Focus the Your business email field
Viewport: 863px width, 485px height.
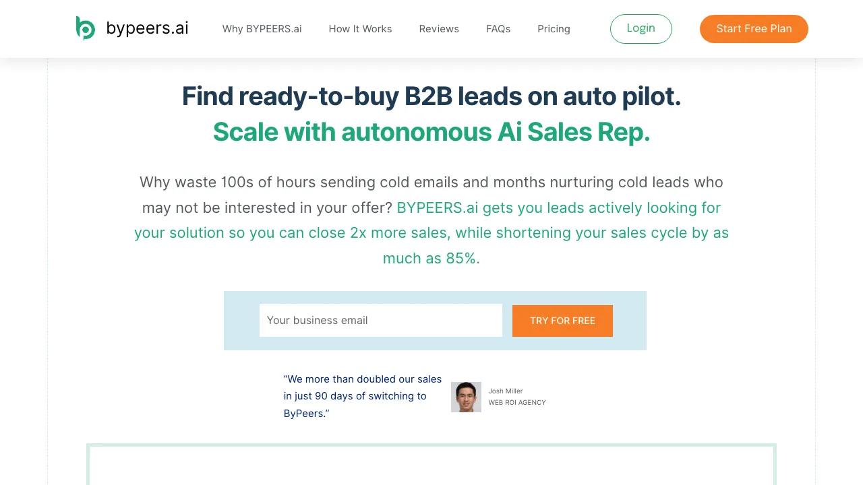pyautogui.click(x=381, y=321)
